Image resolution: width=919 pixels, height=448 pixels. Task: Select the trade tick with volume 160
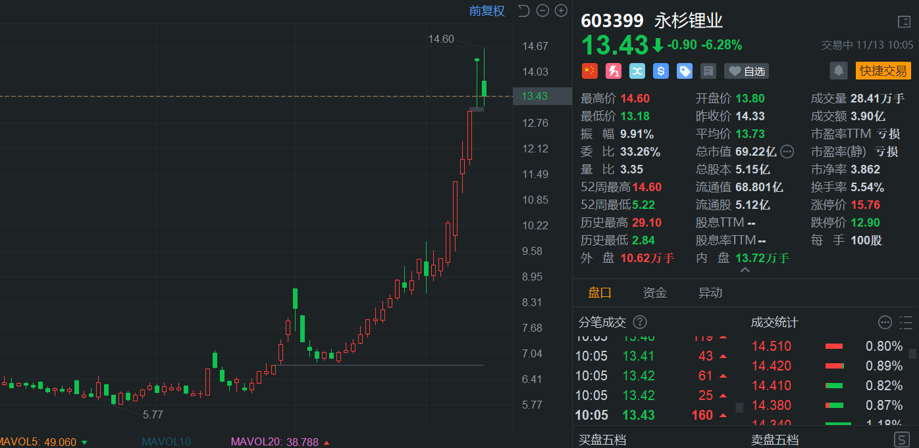click(x=652, y=415)
